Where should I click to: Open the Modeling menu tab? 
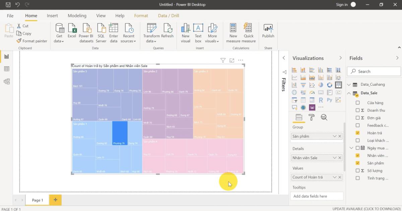coord(77,15)
